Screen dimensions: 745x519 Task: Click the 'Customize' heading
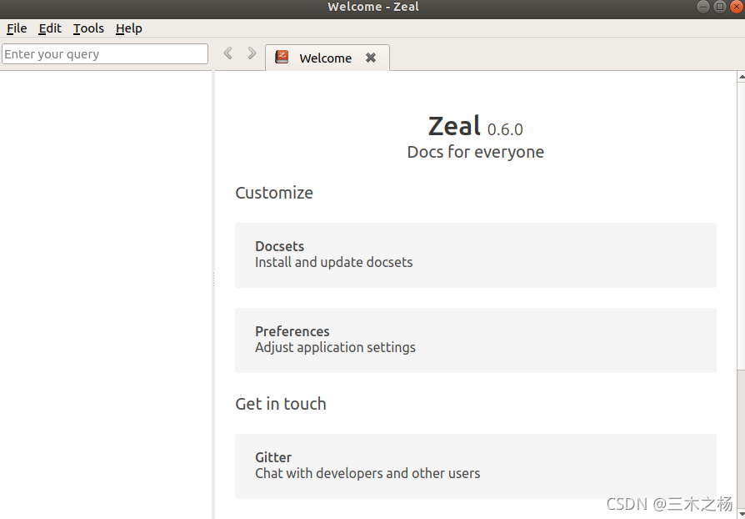[274, 193]
